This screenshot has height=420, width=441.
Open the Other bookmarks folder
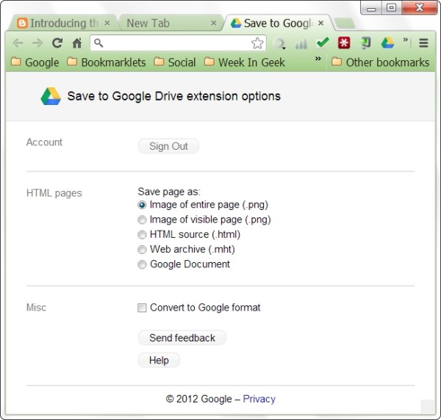(x=381, y=62)
